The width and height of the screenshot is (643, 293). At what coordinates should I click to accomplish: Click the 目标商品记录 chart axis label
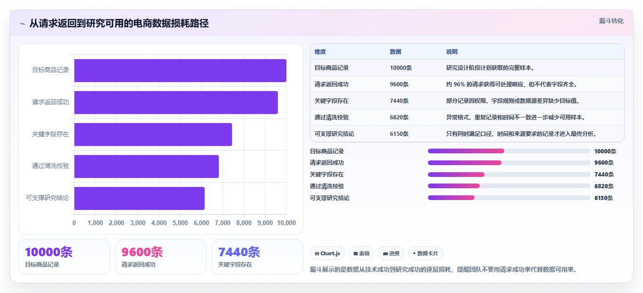coord(50,70)
